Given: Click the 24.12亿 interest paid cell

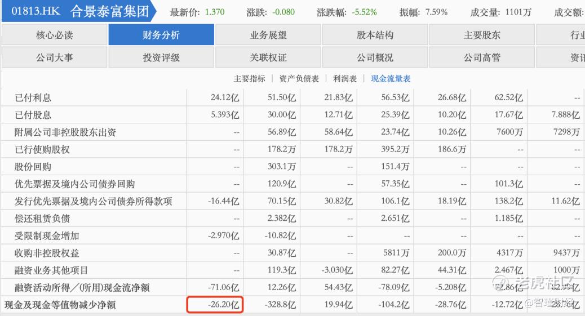Looking at the screenshot, I should (225, 98).
